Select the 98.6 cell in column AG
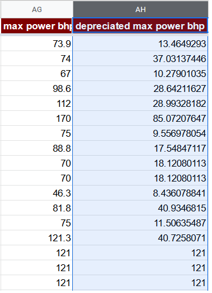Viewport: 212px width, 293px height. [x=36, y=88]
